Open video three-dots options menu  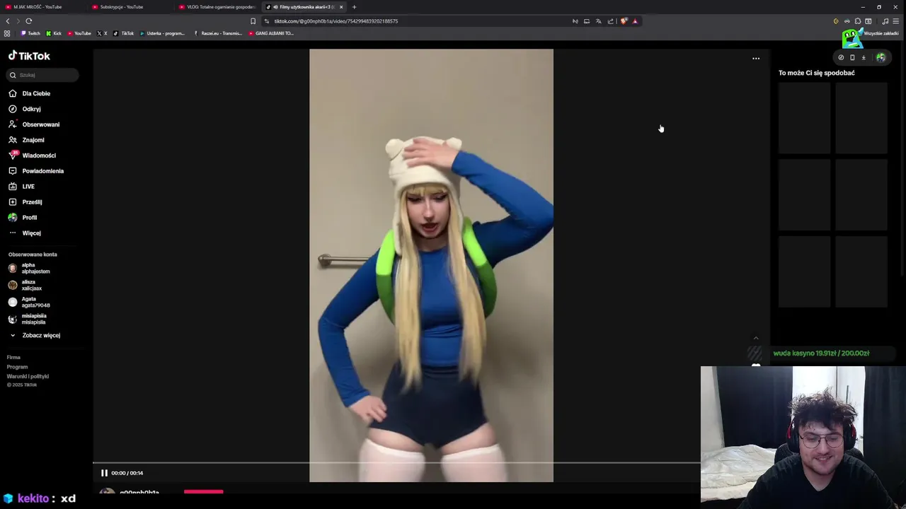(x=756, y=59)
